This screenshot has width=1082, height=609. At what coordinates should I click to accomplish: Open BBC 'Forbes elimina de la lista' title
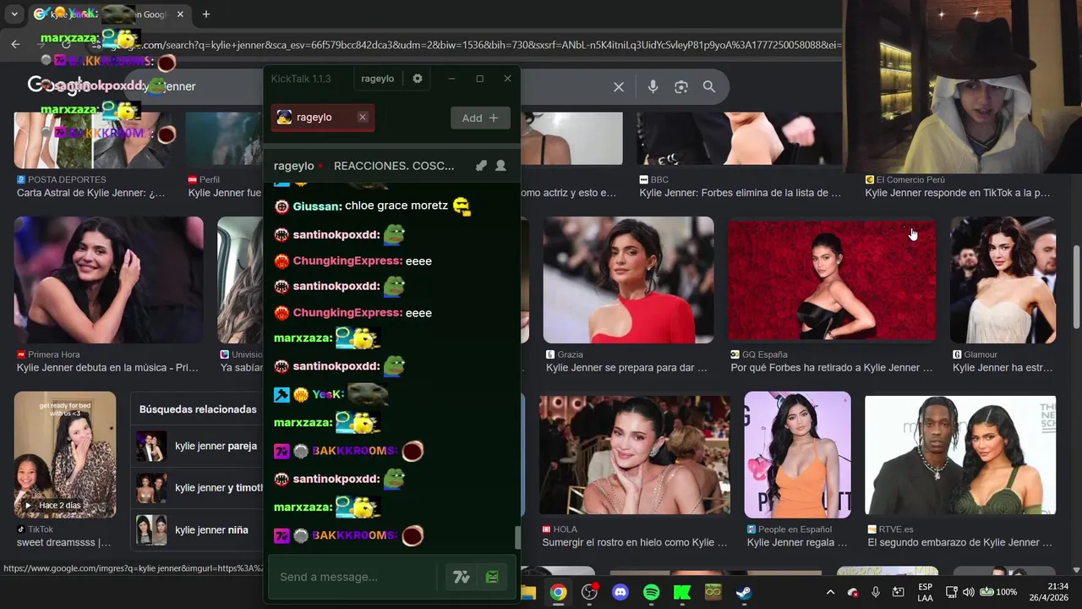pyautogui.click(x=740, y=193)
